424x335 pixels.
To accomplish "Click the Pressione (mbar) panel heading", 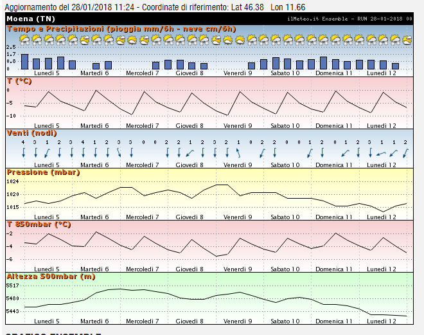I will tap(43, 172).
